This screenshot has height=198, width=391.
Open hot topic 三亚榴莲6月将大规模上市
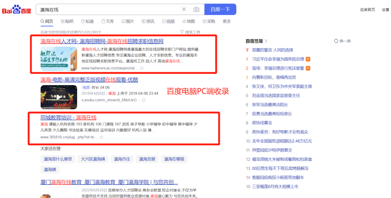point(275,187)
